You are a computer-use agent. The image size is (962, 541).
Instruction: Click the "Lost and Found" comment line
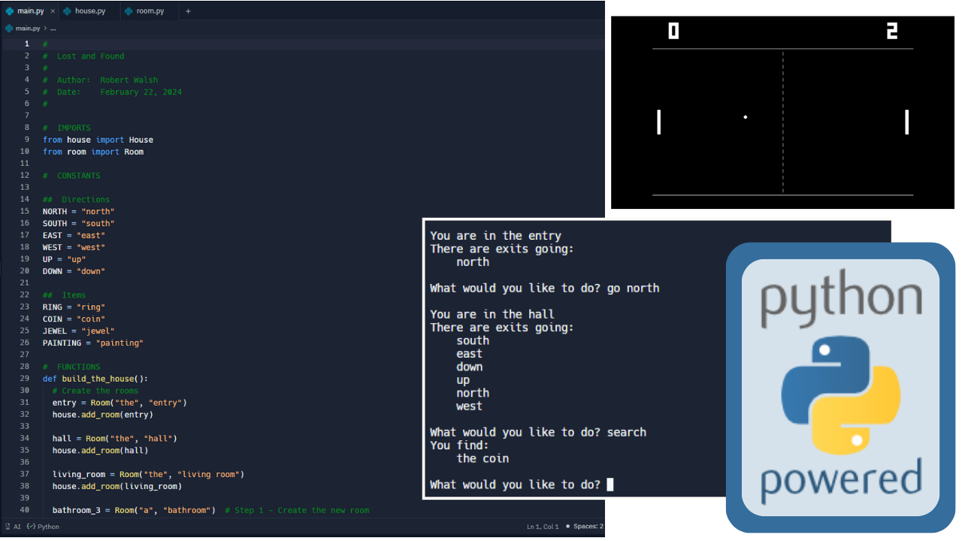click(83, 56)
